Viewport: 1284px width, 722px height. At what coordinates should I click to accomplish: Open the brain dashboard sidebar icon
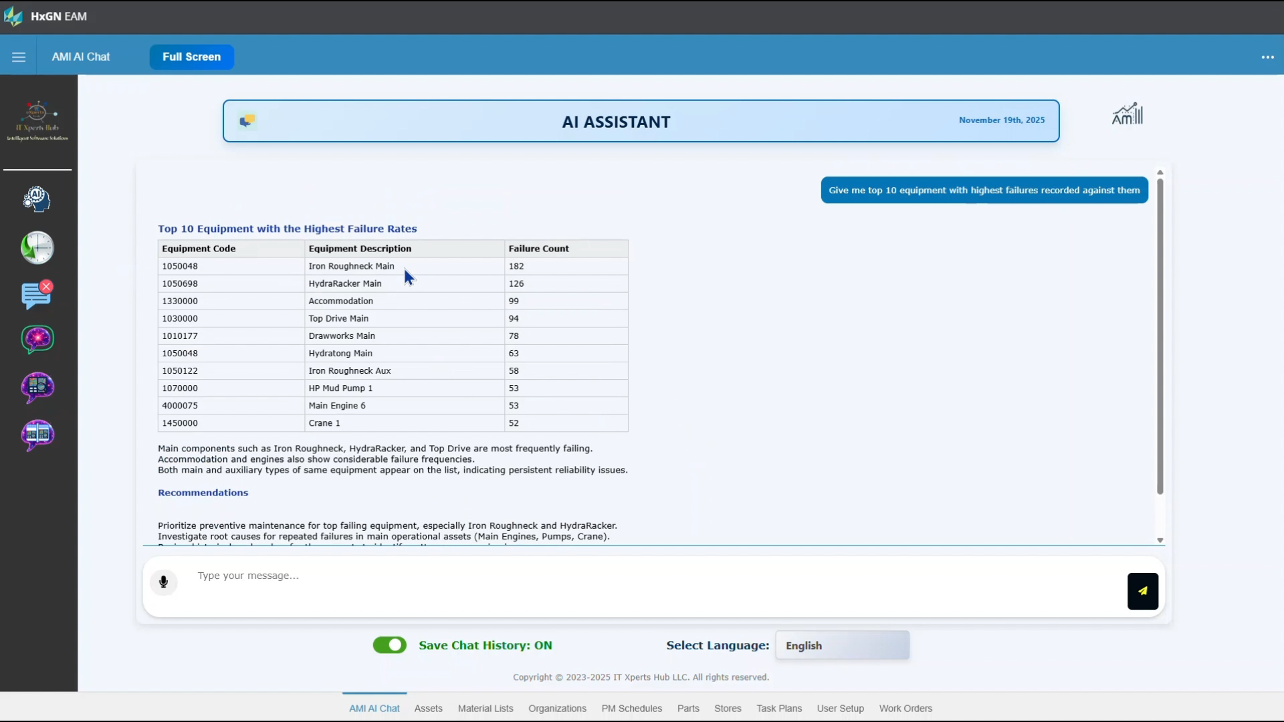click(37, 387)
